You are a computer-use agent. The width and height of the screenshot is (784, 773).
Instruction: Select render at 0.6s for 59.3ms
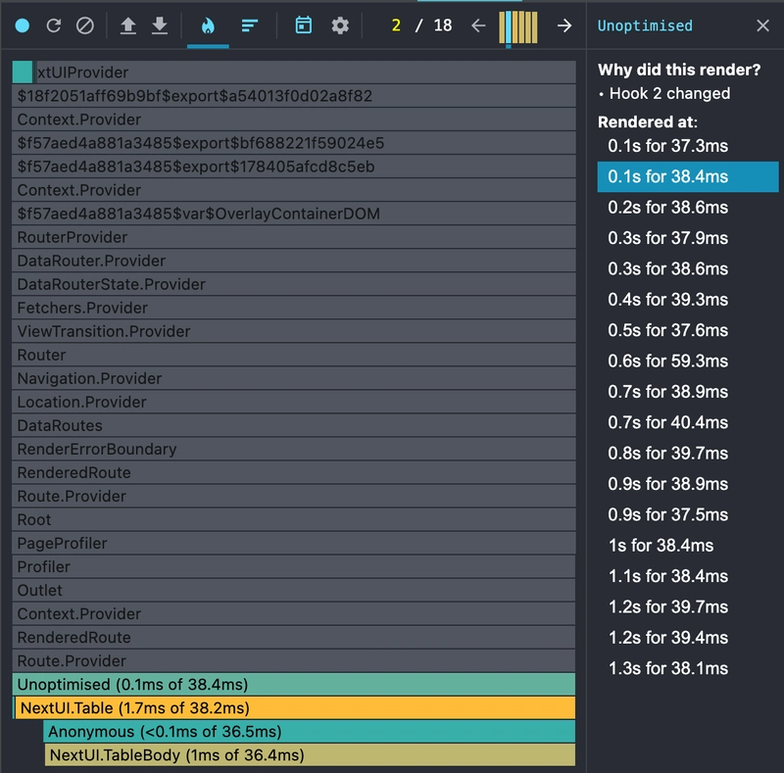click(x=667, y=361)
